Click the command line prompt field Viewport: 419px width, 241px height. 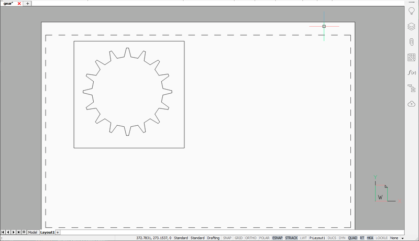[58, 238]
